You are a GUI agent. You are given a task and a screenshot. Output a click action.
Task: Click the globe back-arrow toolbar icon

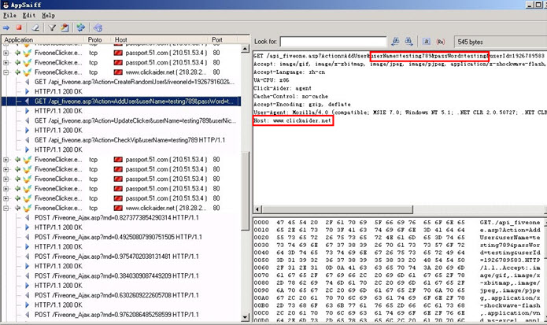click(x=97, y=28)
